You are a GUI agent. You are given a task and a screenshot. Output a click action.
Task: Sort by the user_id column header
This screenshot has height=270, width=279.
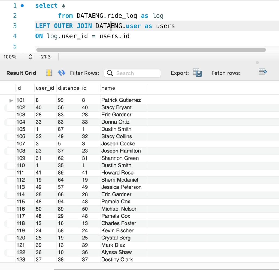point(45,88)
